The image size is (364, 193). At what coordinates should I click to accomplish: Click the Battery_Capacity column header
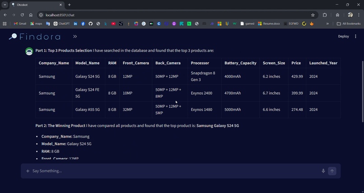point(240,63)
